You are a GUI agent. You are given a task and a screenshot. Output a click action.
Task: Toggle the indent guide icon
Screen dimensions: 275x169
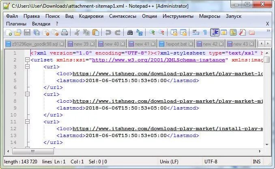tap(215, 32)
